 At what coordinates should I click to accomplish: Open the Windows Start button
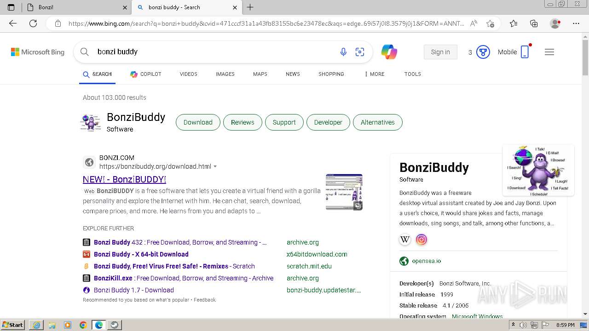tap(13, 325)
